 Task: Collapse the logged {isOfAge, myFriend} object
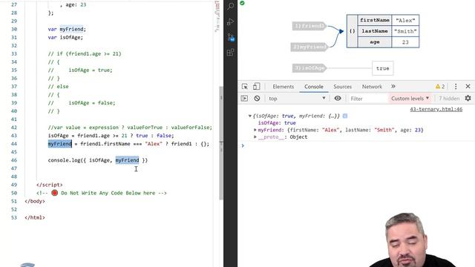click(250, 116)
